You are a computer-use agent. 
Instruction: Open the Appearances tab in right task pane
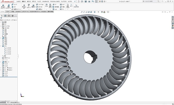click(x=173, y=26)
